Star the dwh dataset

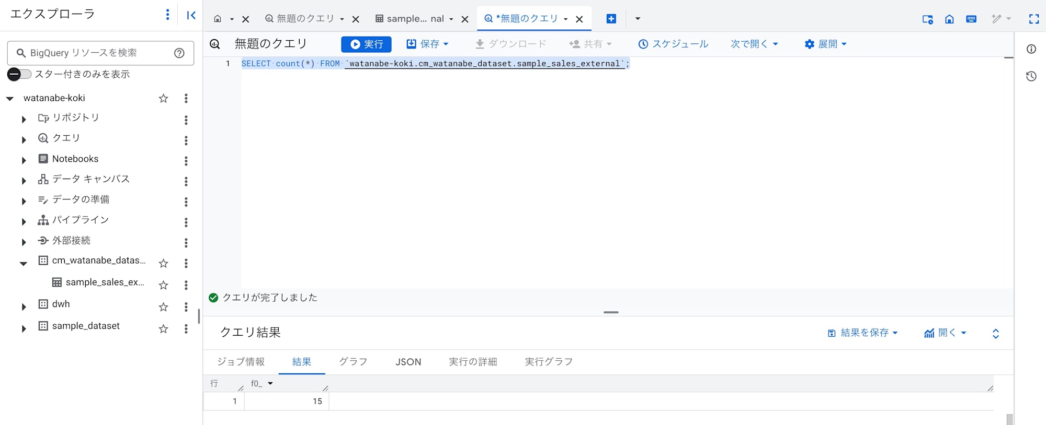[x=163, y=307]
